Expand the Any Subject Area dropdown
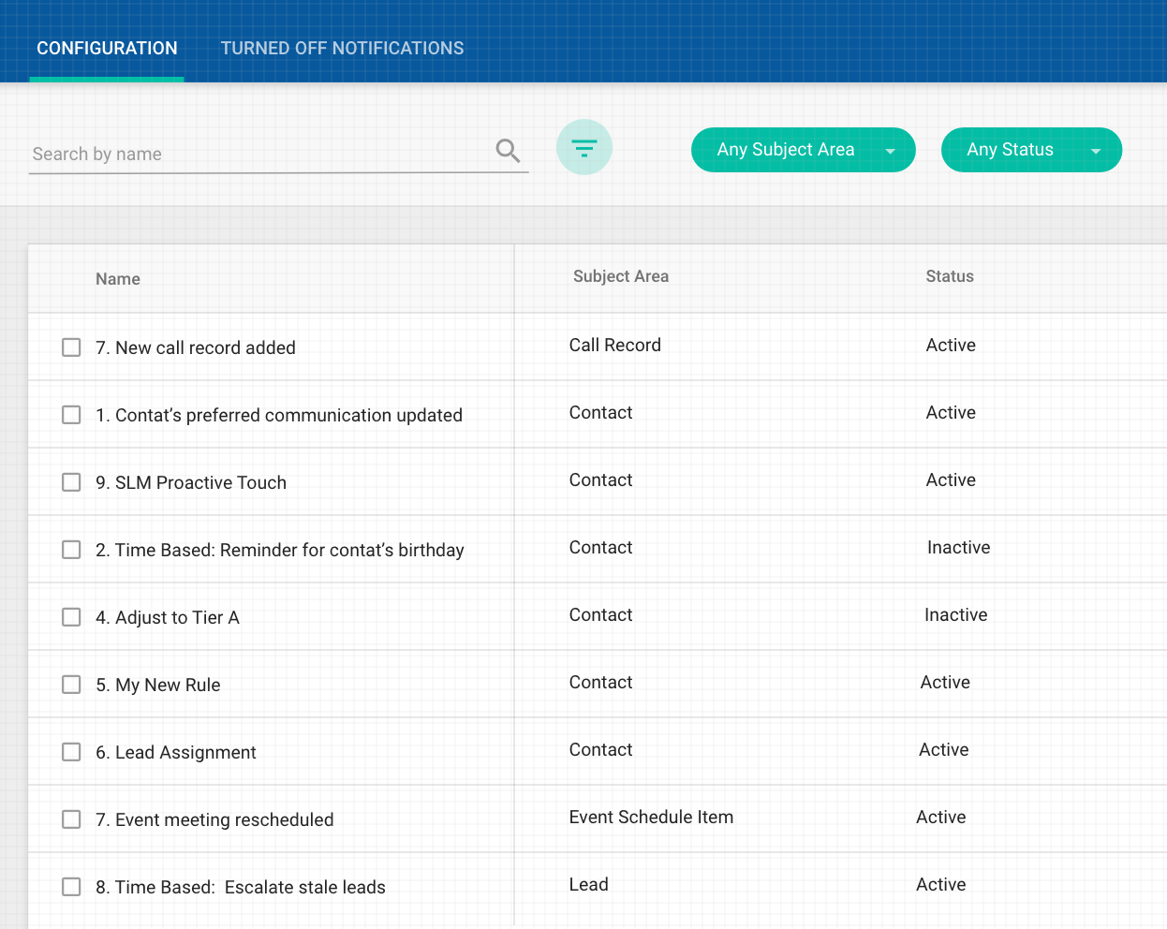 click(803, 150)
